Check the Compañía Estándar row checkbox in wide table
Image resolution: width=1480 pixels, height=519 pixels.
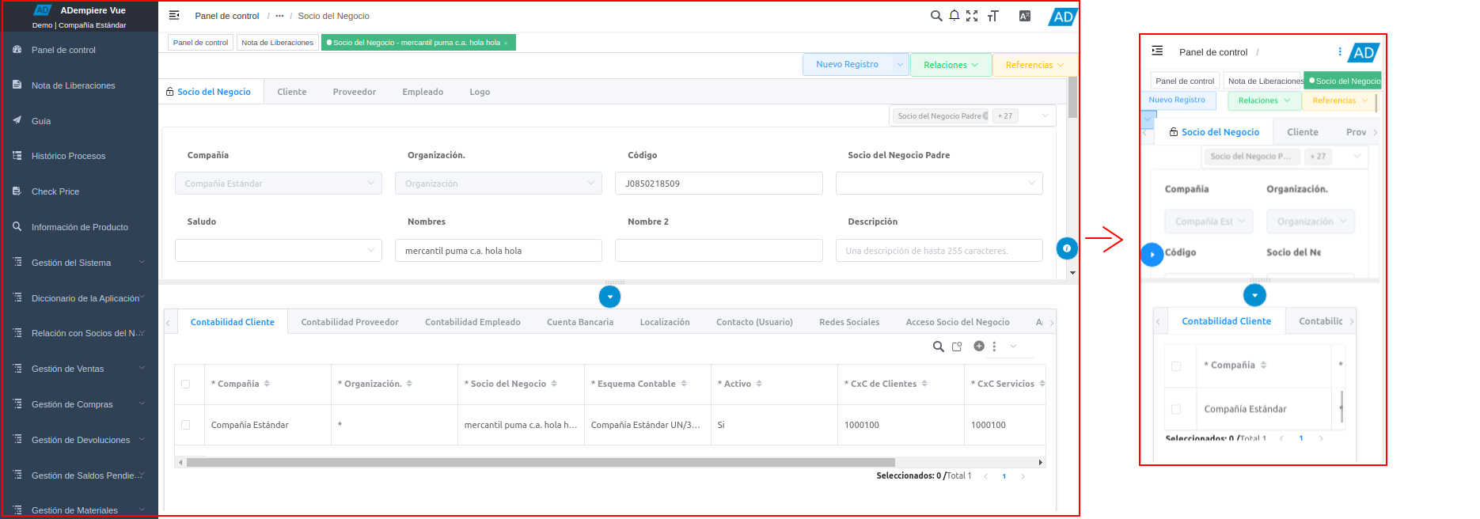coord(186,425)
